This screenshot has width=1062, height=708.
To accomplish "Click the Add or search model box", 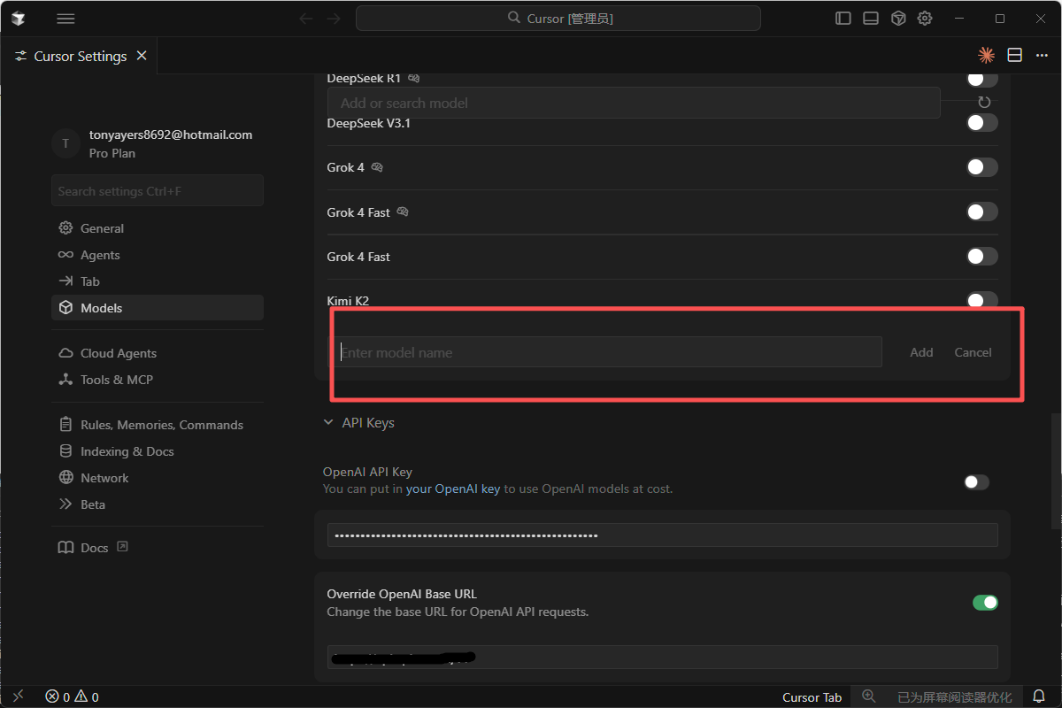I will click(x=634, y=103).
